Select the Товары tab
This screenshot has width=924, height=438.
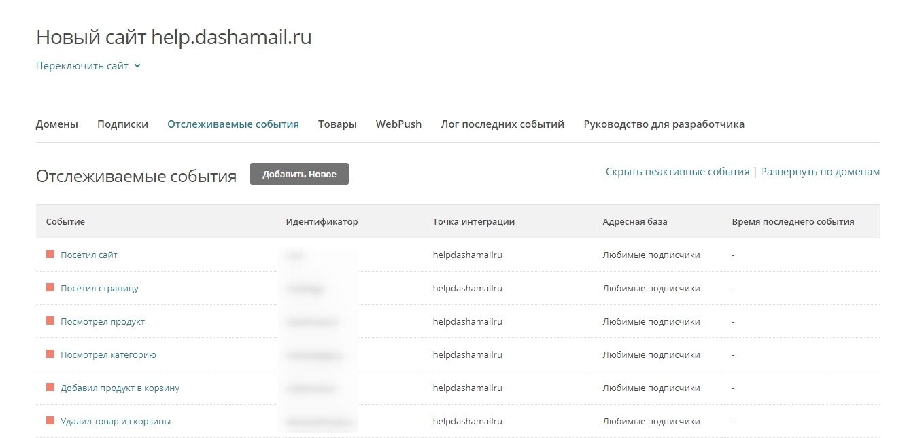click(x=337, y=124)
